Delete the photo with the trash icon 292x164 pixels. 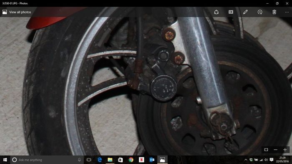tap(274, 12)
